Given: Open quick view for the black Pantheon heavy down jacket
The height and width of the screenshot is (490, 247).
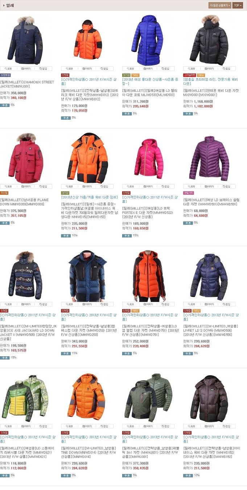Looking at the screenshot, I should tap(192, 68).
